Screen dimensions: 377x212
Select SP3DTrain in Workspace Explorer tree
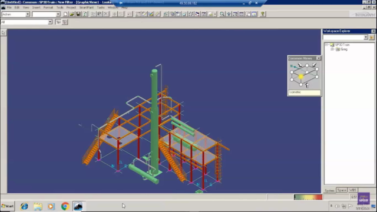342,45
